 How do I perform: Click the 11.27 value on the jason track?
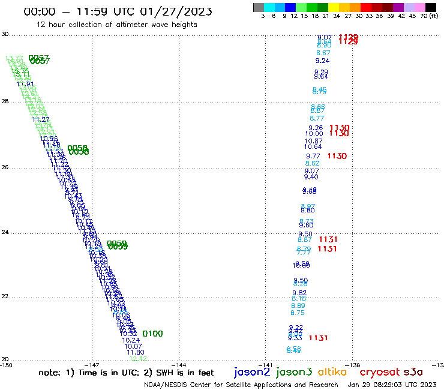(41, 119)
